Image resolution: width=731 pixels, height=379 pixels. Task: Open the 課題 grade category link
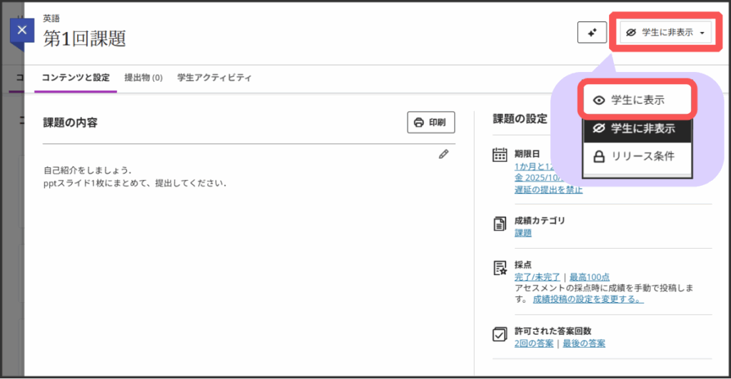(523, 233)
